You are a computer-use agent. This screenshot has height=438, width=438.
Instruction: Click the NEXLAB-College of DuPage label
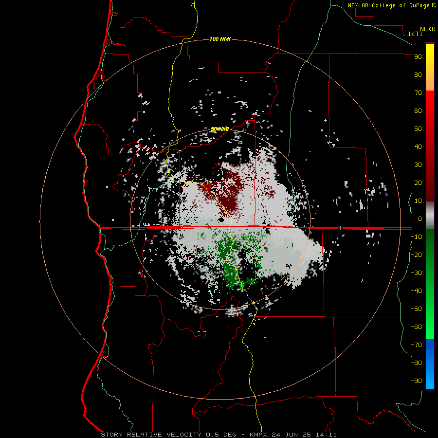pyautogui.click(x=389, y=5)
